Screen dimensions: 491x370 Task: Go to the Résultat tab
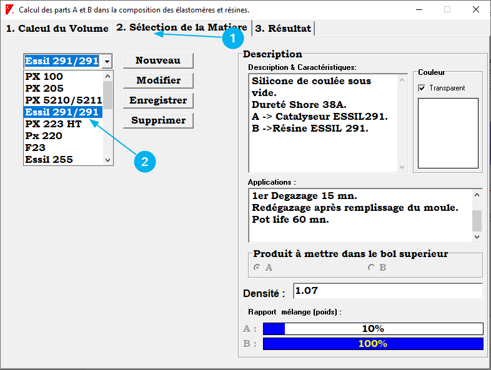click(283, 29)
